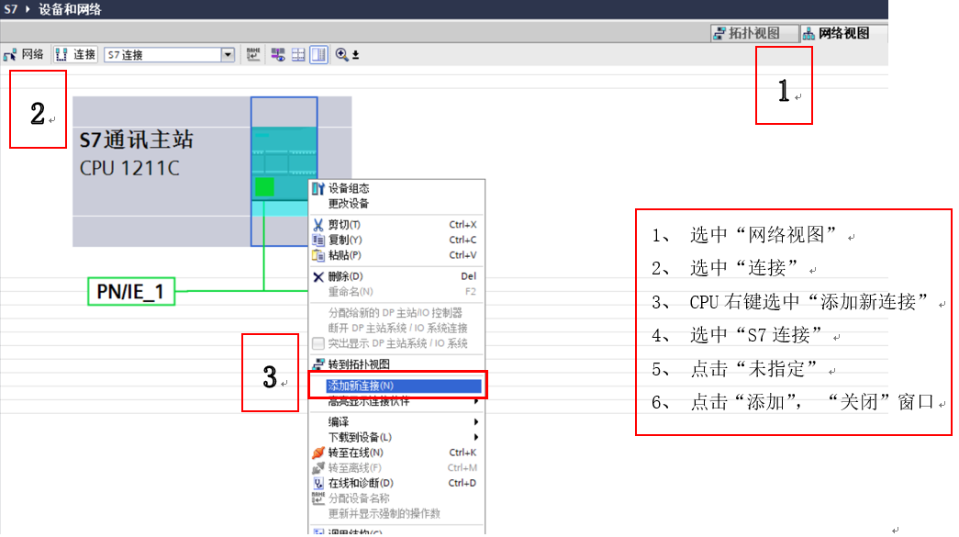The width and height of the screenshot is (959, 537).
Task: Toggle the highlighted table-layout toolbar icon
Action: [318, 55]
